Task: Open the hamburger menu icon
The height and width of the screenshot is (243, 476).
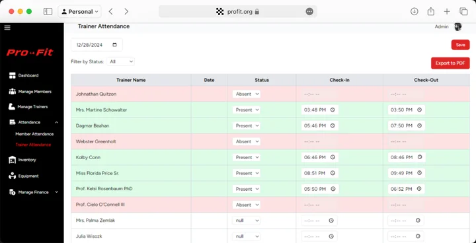Action: (7, 28)
